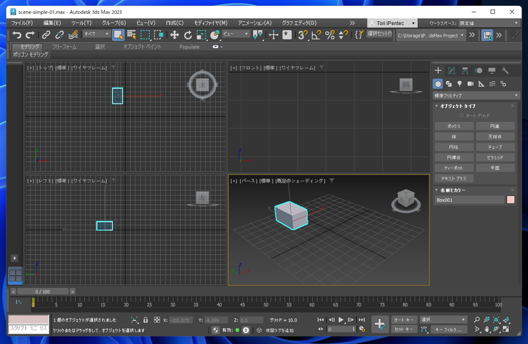Screen dimensions: 528x344
Task: Click the ピラミッド primitive button
Action: pos(495,158)
